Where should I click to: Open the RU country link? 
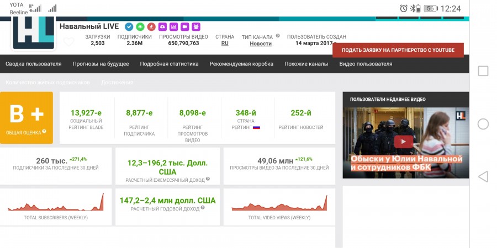coord(225,44)
